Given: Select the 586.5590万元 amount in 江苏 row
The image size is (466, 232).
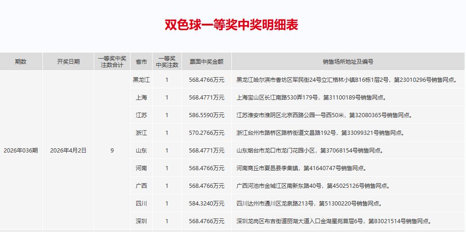Looking at the screenshot, I should click(x=207, y=115).
